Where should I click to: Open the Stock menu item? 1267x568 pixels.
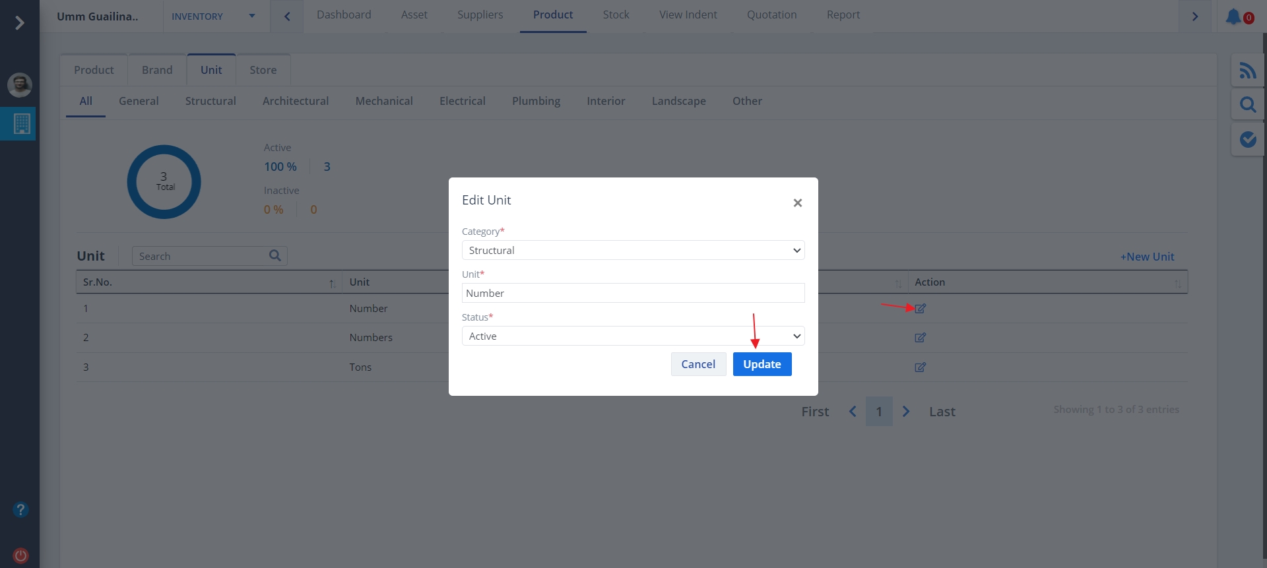click(616, 15)
